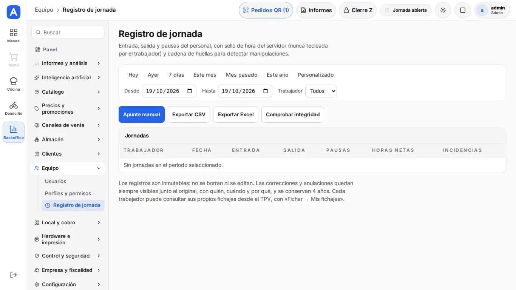Screen dimensions: 516x290
Task: Click the Hasta date input
Action: [245, 91]
